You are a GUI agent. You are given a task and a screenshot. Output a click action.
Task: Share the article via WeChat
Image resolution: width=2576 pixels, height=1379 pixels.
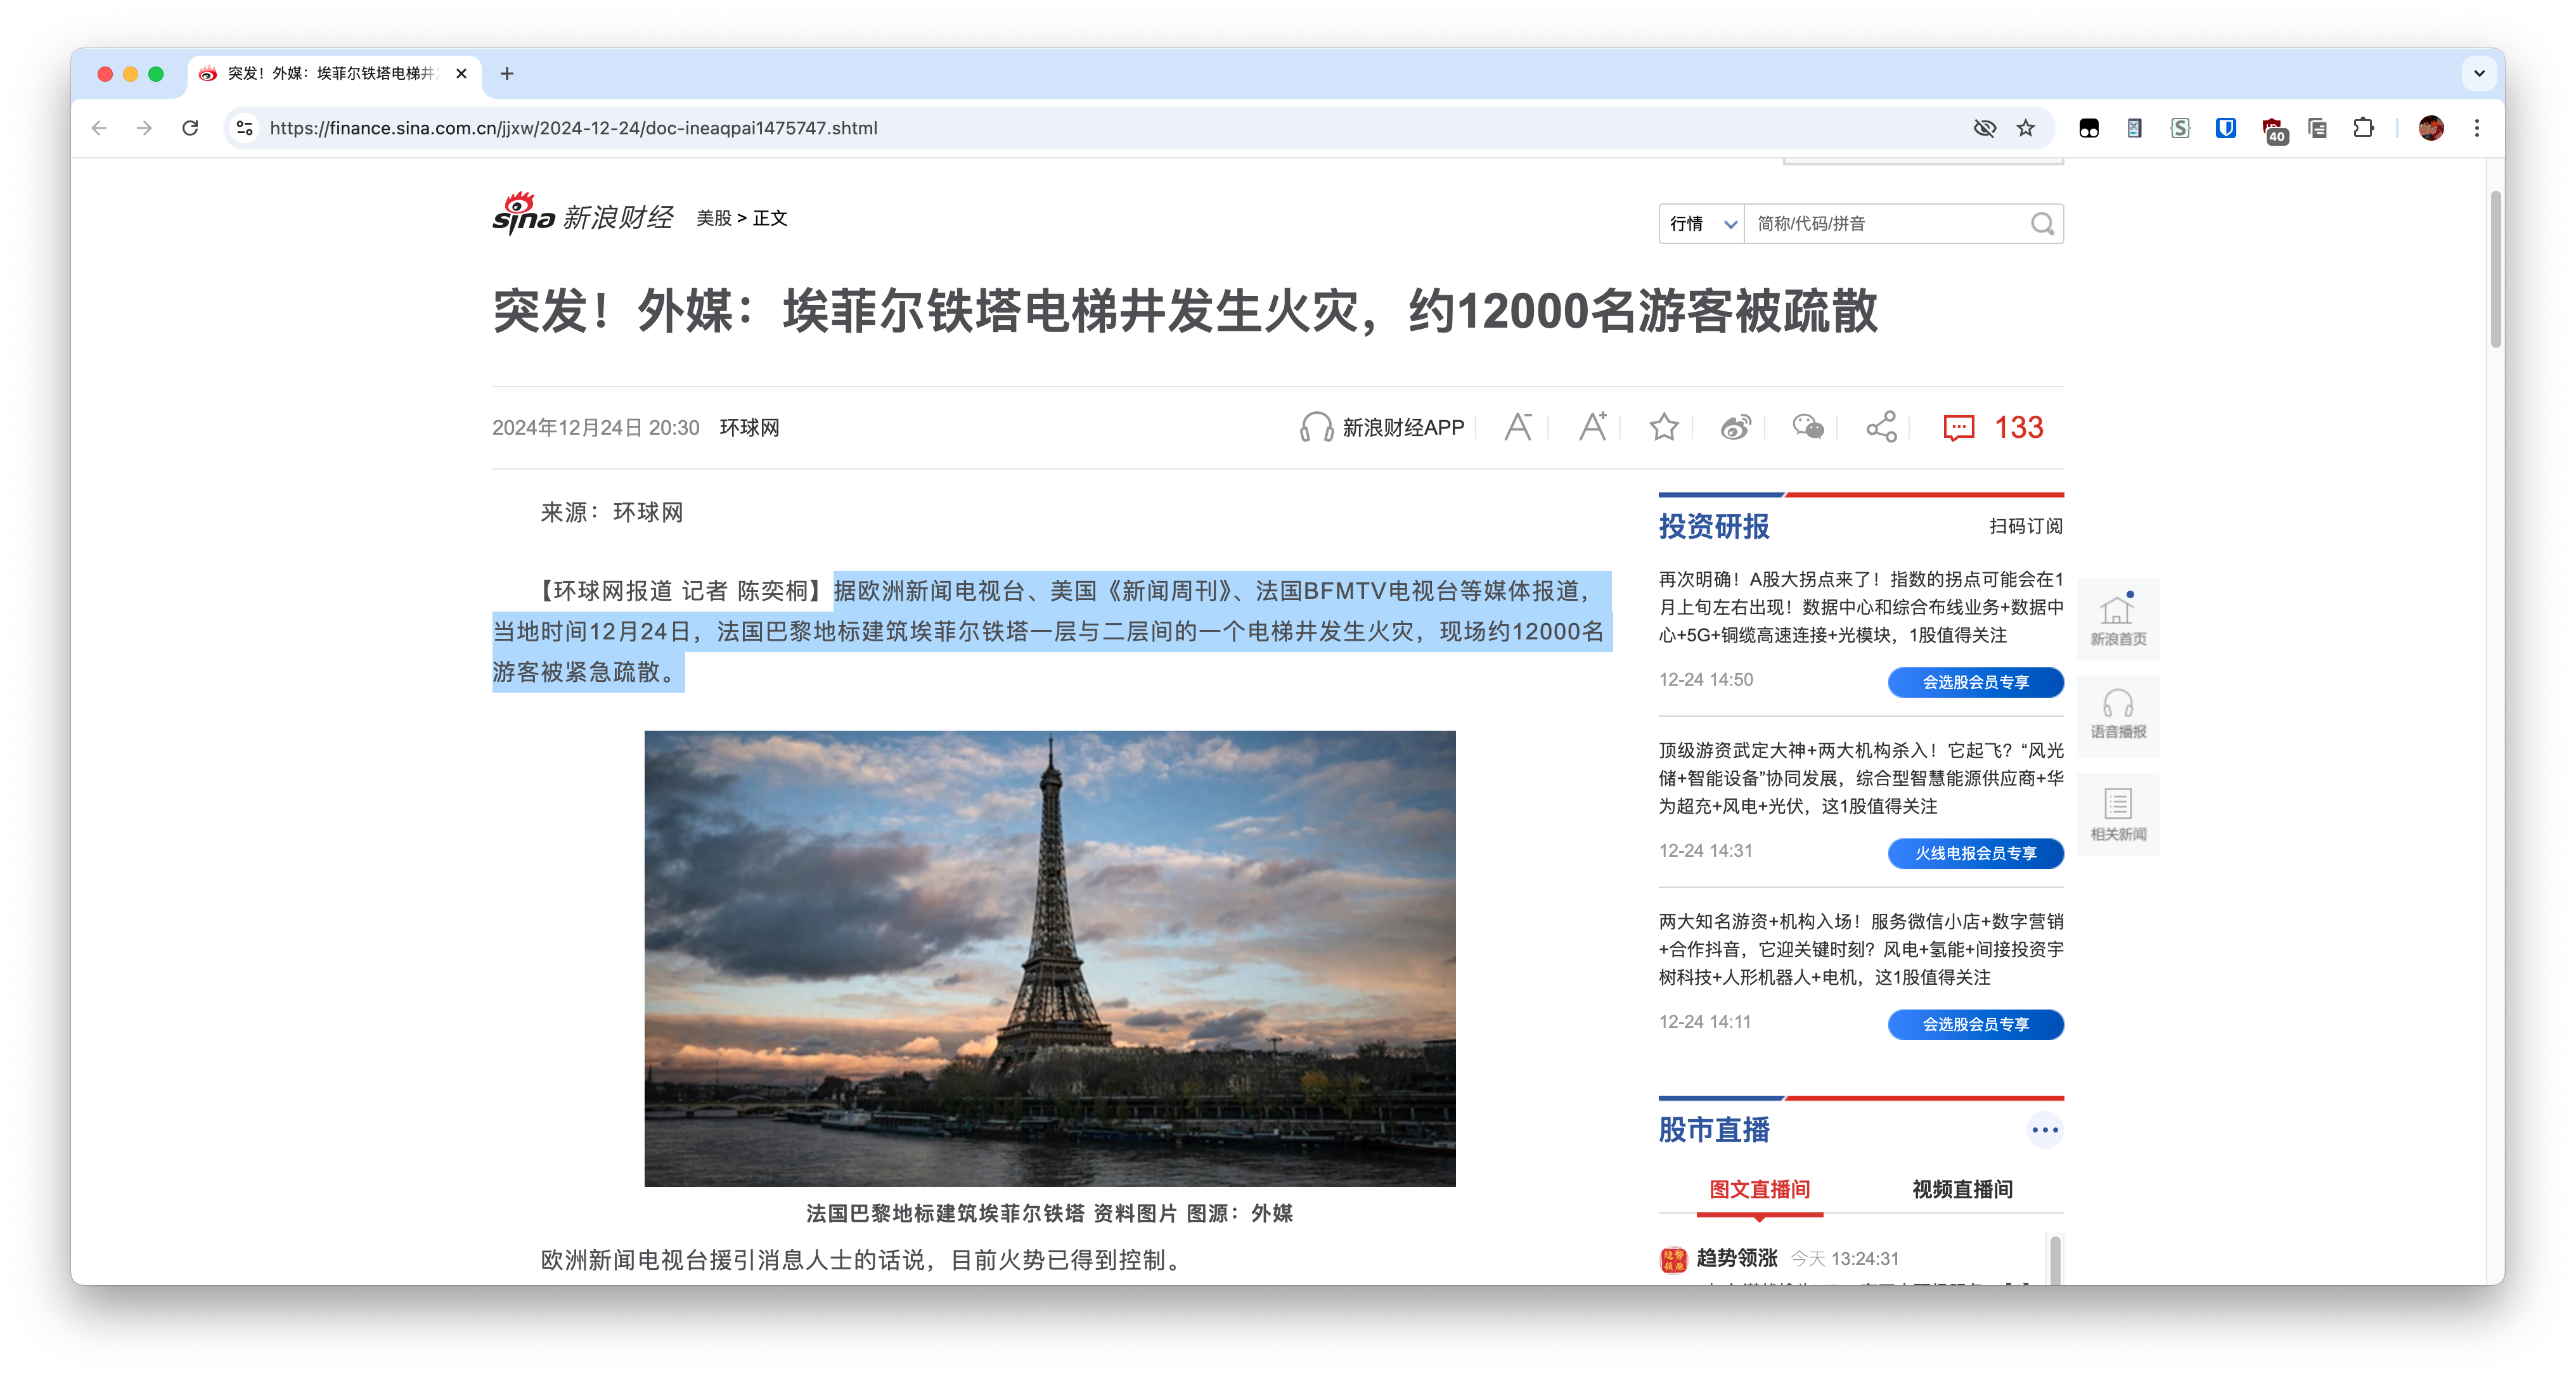click(1808, 428)
